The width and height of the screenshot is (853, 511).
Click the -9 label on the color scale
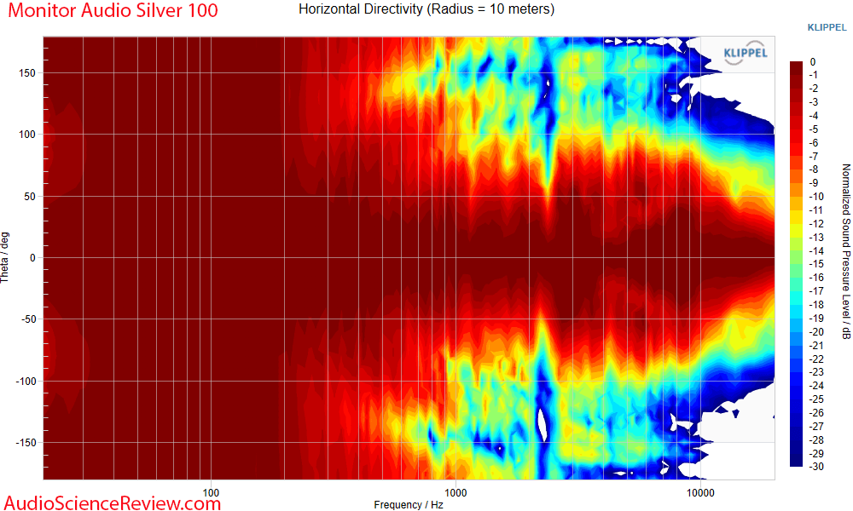tap(813, 183)
